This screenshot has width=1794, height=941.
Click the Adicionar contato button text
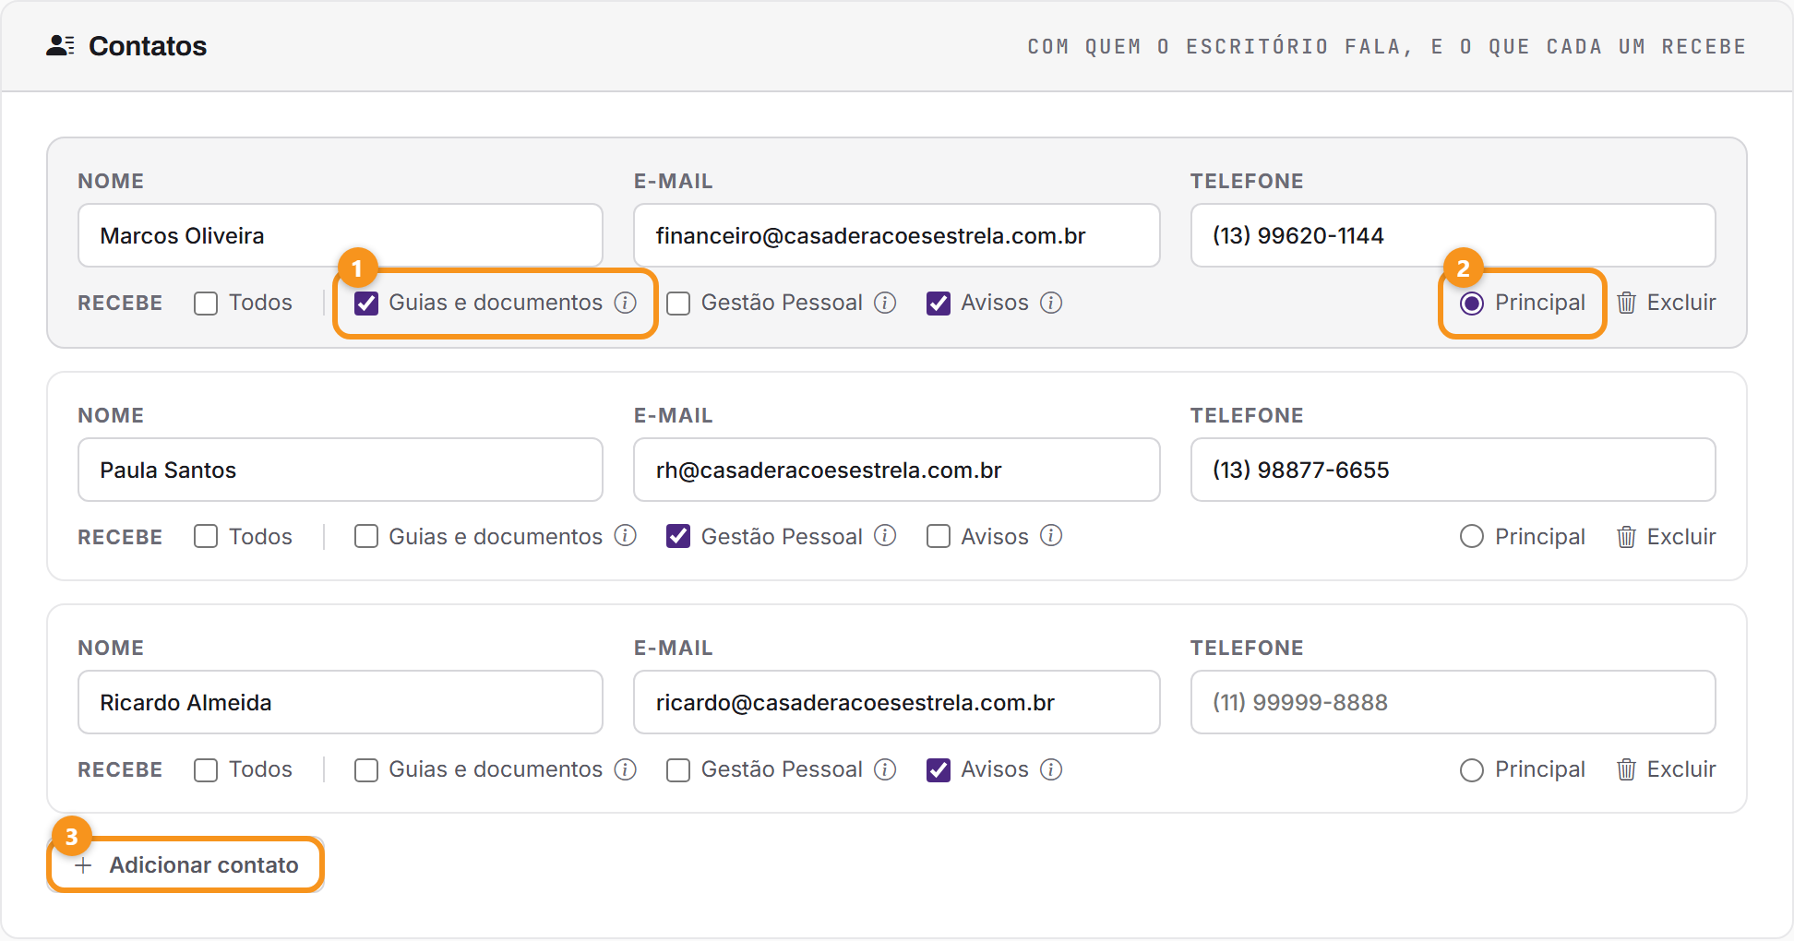[204, 865]
